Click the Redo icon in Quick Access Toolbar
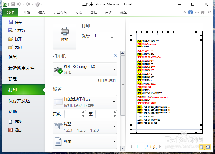The width and height of the screenshot is (215, 154). pyautogui.click(x=28, y=4)
